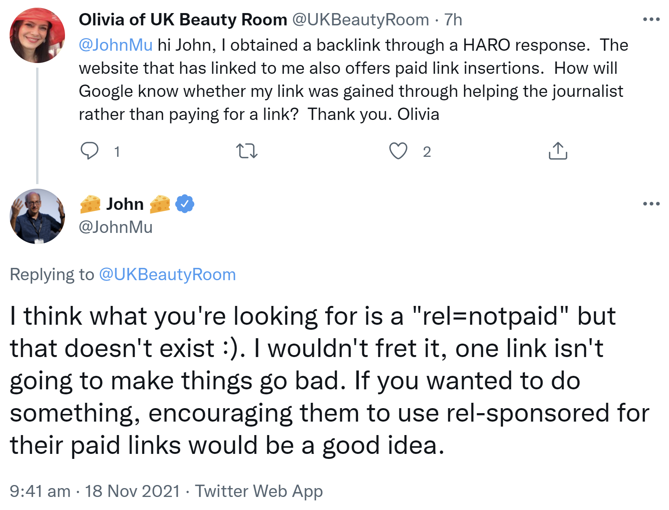Click the like count 2 on Olivia's tweet

(427, 152)
